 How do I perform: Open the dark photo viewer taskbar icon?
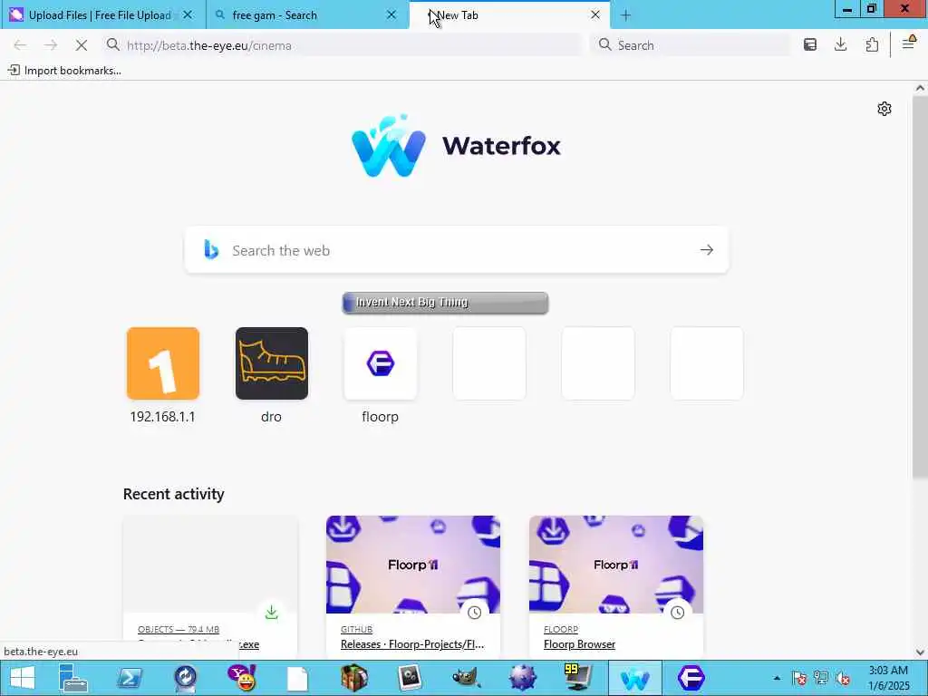click(410, 678)
